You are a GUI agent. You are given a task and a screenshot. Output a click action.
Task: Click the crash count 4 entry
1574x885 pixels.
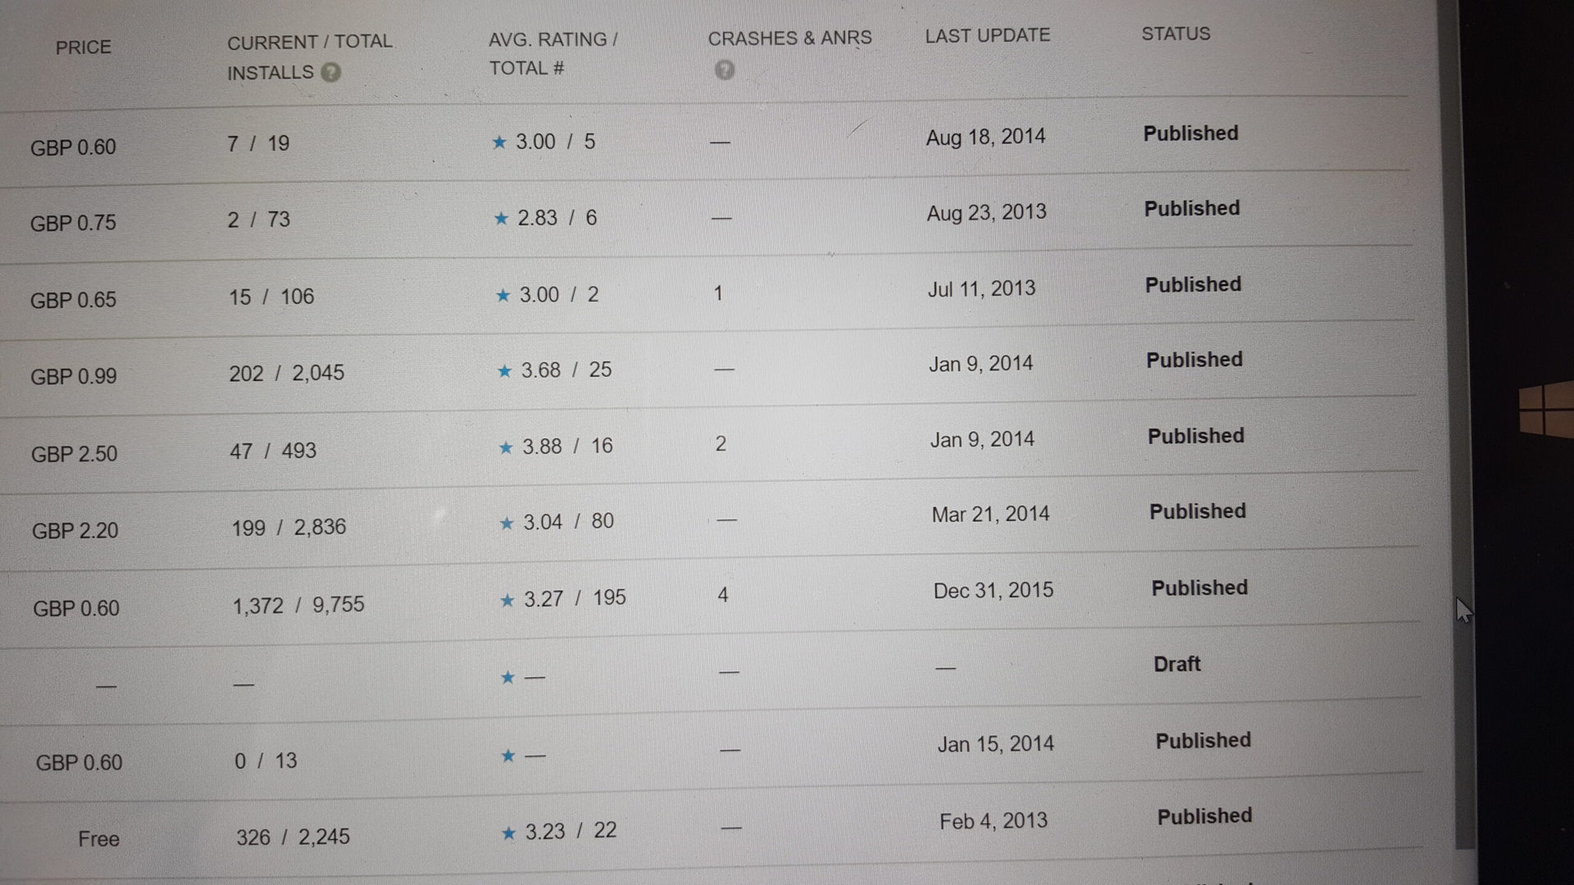coord(722,595)
